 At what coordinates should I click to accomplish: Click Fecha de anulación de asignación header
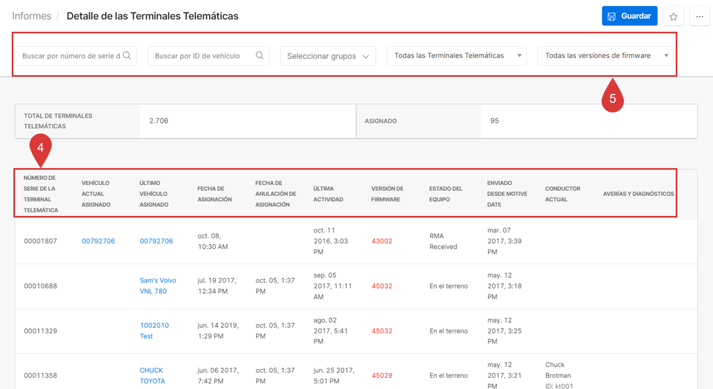coord(276,194)
